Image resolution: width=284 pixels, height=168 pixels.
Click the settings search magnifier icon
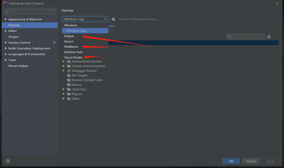pyautogui.click(x=7, y=12)
